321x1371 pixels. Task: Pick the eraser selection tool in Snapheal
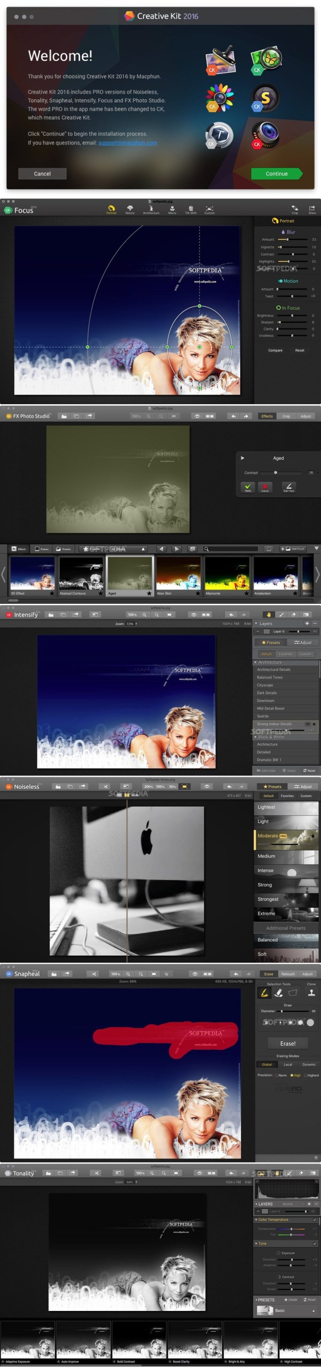coord(278,992)
